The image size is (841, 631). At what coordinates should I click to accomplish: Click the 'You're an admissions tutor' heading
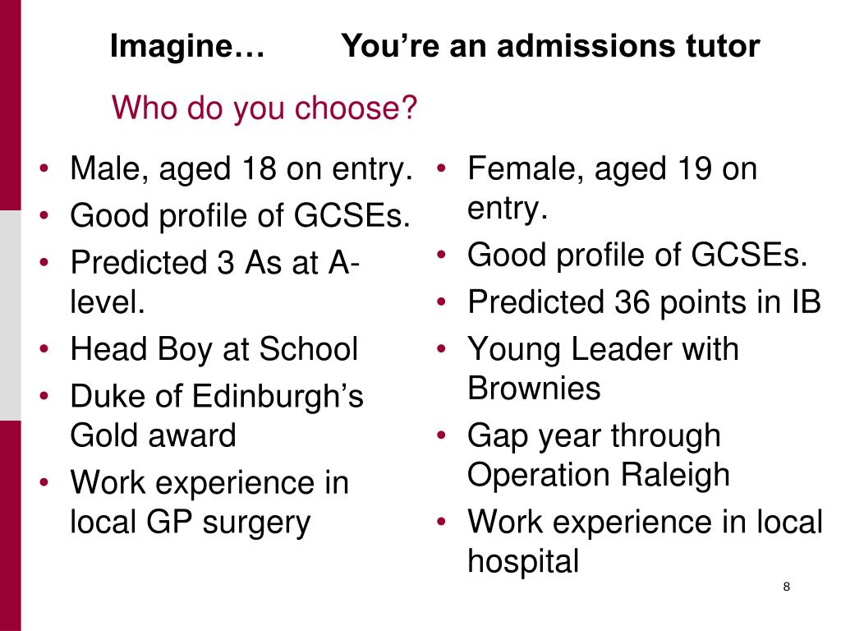click(x=550, y=46)
